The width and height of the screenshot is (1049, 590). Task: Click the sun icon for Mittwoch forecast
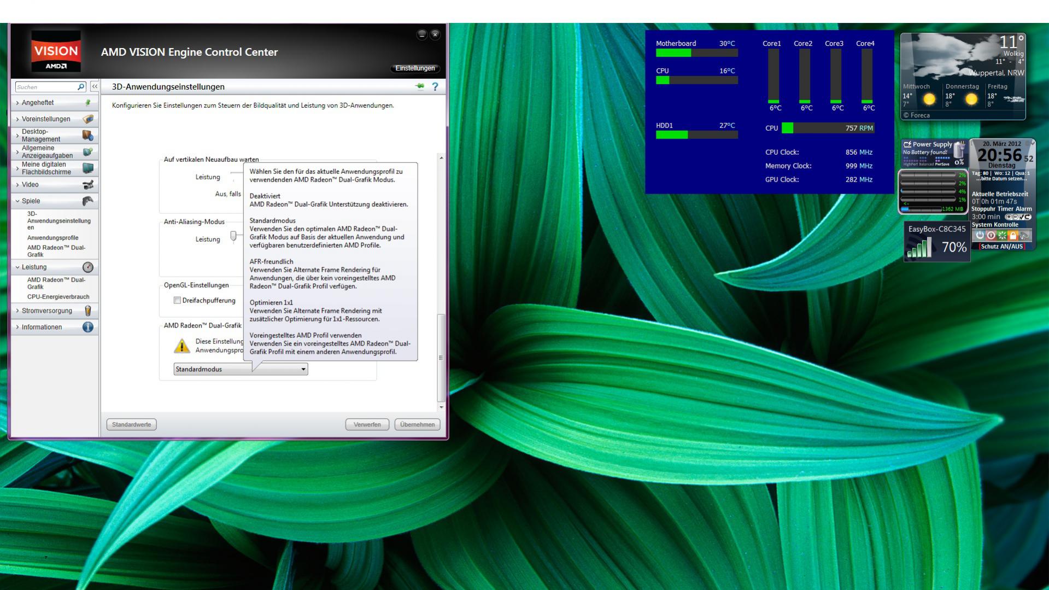929,100
